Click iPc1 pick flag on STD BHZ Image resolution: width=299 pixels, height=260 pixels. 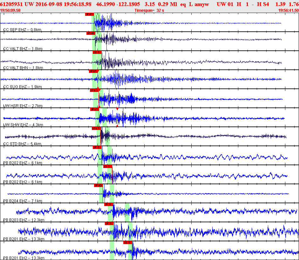[96, 128]
